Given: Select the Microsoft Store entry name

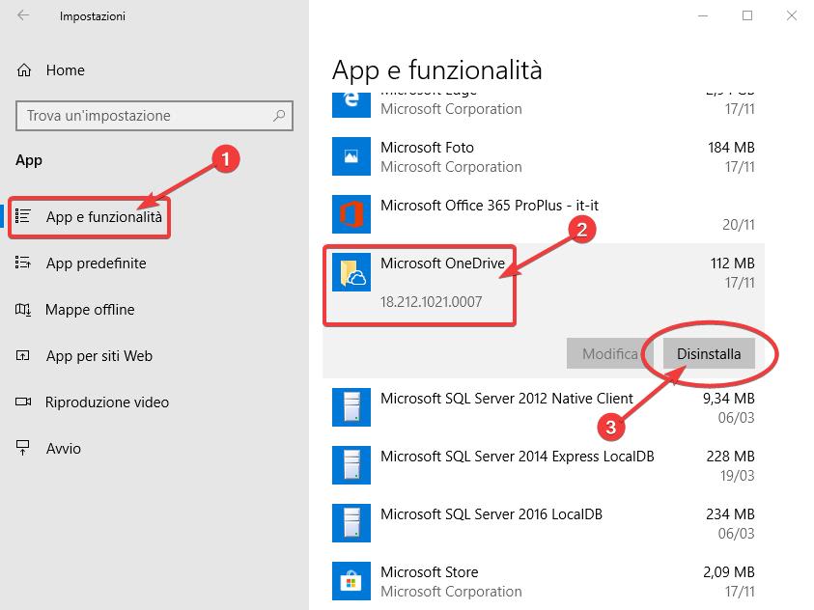Looking at the screenshot, I should coord(430,572).
